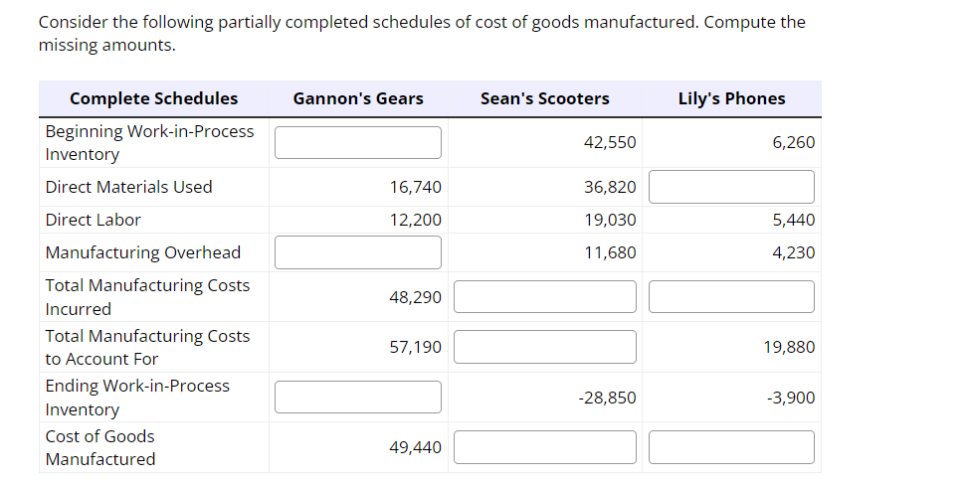Click the 48,290 value for Gannon's Gears
The image size is (965, 484).
click(x=416, y=297)
